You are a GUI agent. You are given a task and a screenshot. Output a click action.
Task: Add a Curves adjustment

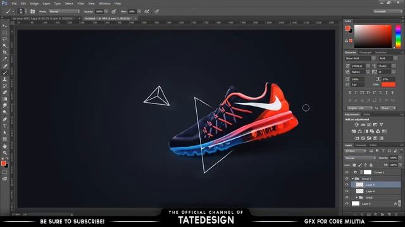click(x=369, y=125)
